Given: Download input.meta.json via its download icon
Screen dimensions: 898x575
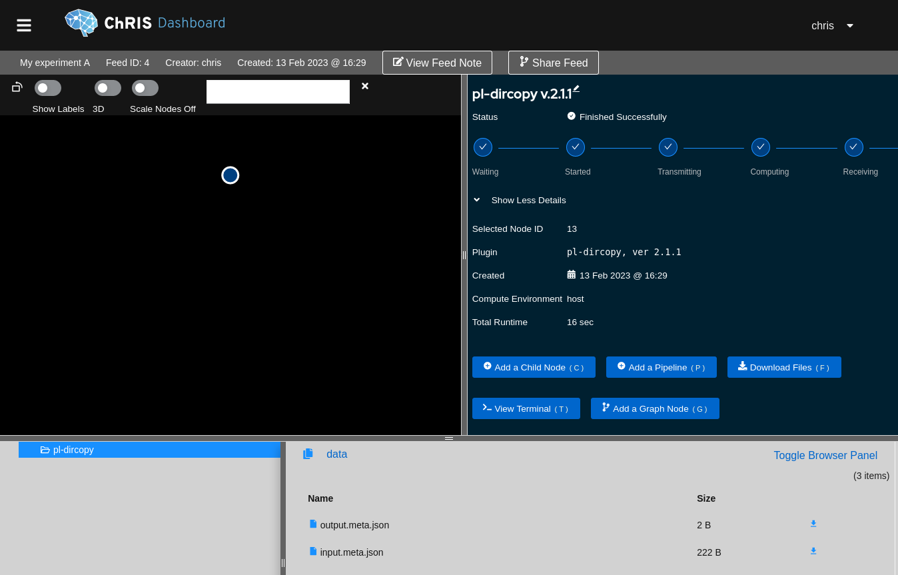Looking at the screenshot, I should 813,551.
